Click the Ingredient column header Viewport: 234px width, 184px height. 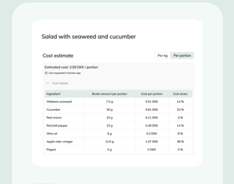[53, 94]
